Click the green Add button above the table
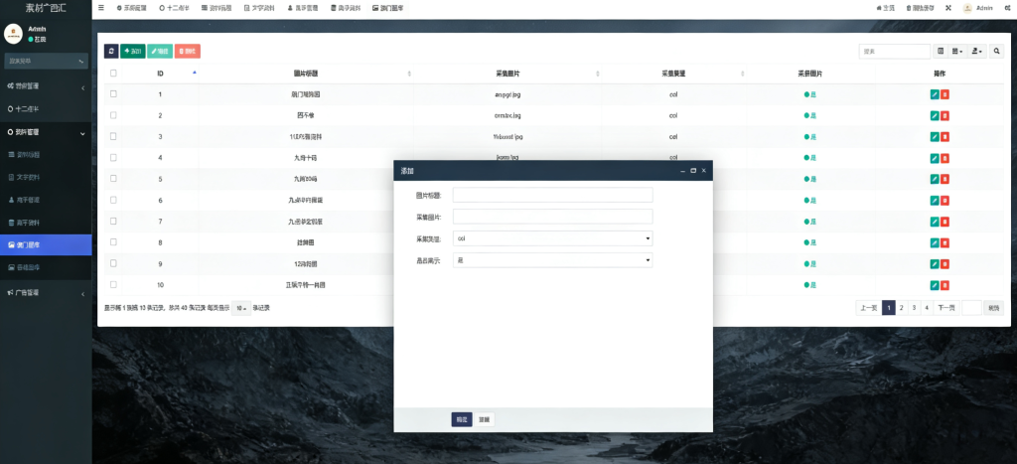Screen dimensions: 1017x464 tap(133, 52)
